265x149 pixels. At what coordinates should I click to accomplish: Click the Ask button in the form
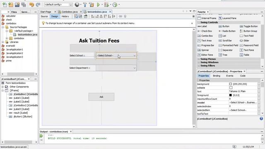click(101, 97)
